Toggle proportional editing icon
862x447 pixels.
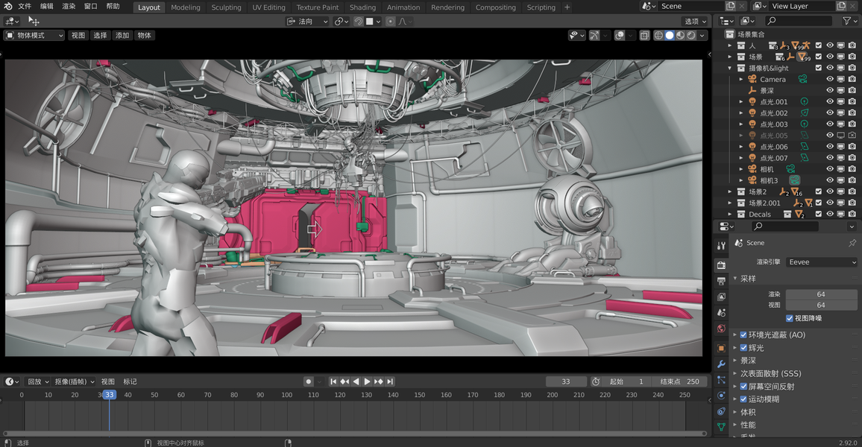pos(390,22)
